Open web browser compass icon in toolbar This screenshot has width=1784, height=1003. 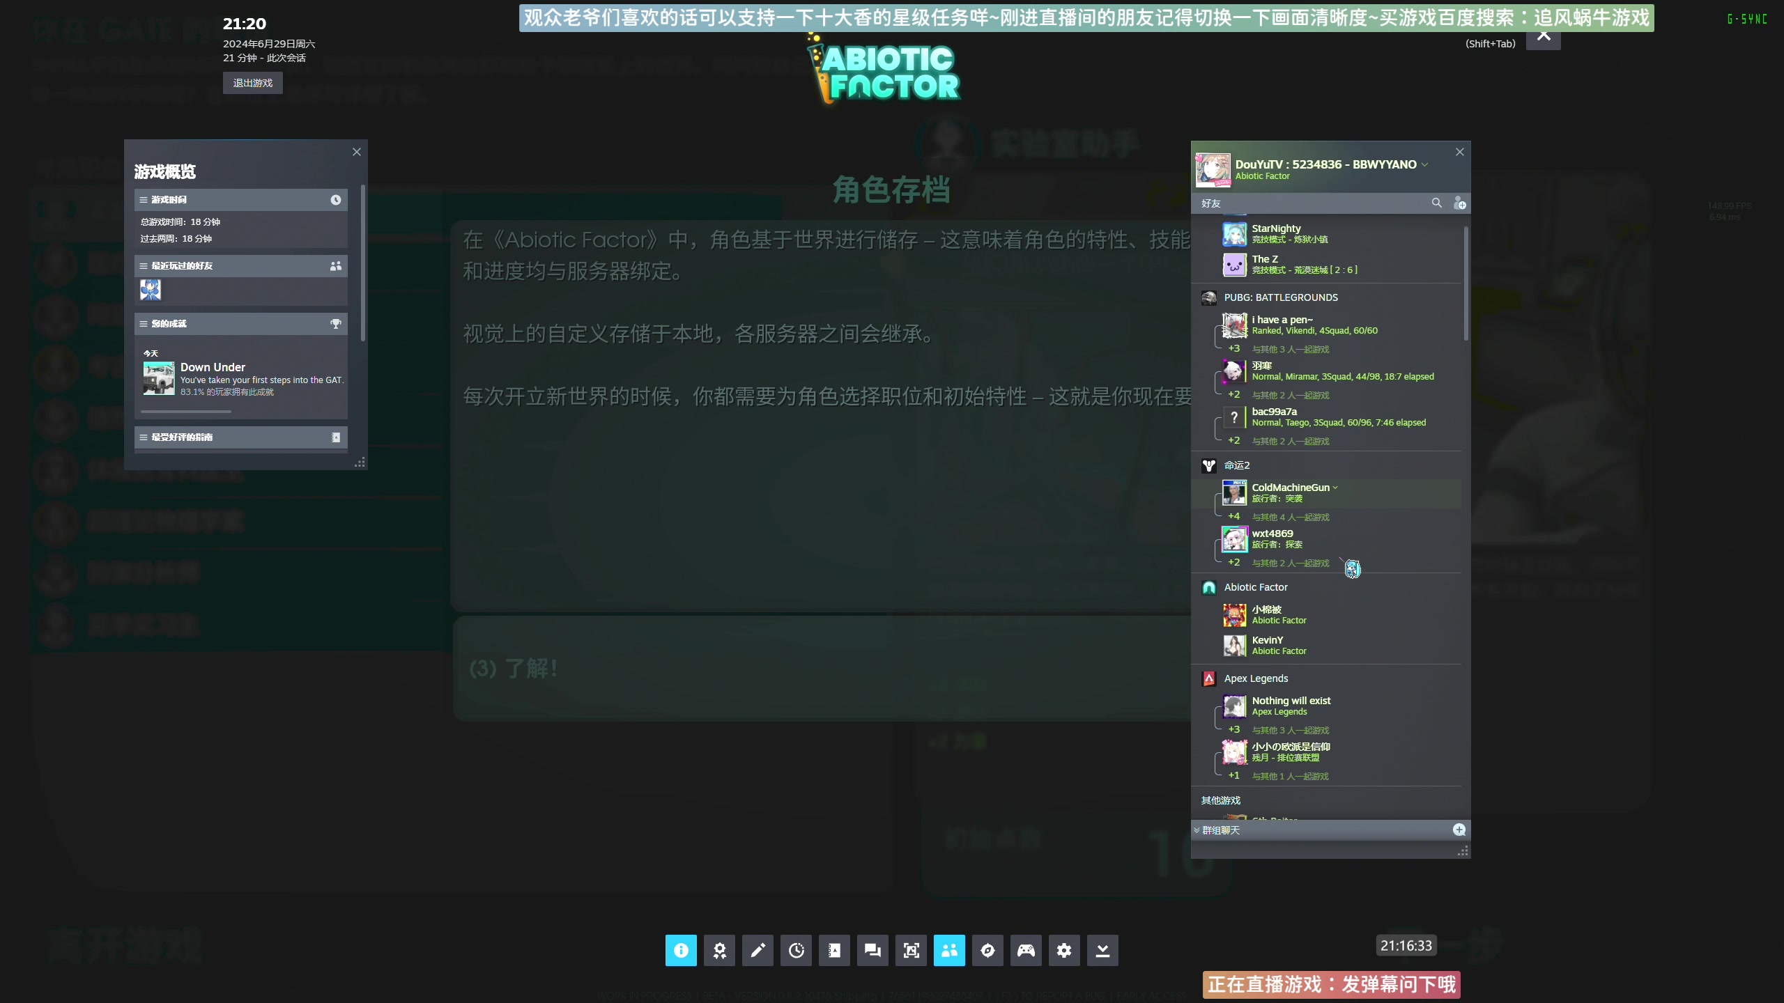(x=987, y=950)
